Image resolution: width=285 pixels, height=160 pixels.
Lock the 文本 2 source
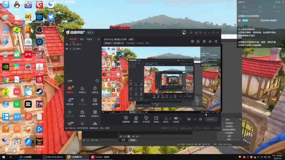point(70,44)
